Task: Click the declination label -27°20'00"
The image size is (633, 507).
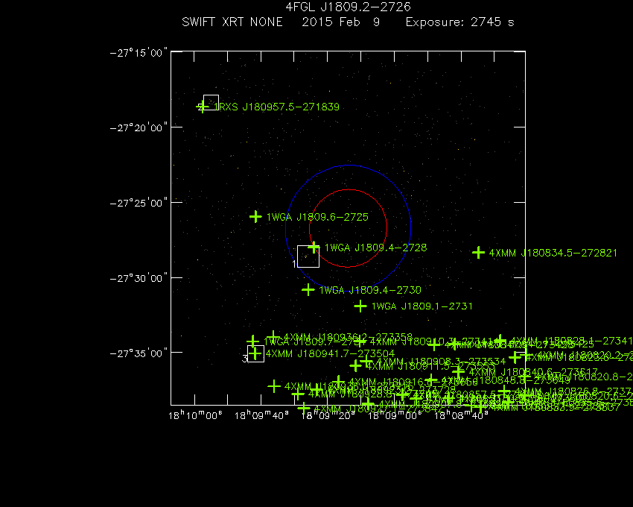Action: [139, 128]
